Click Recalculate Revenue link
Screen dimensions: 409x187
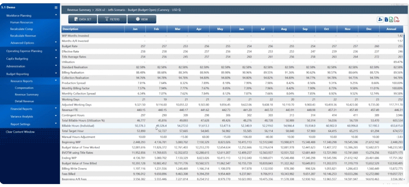(23, 36)
